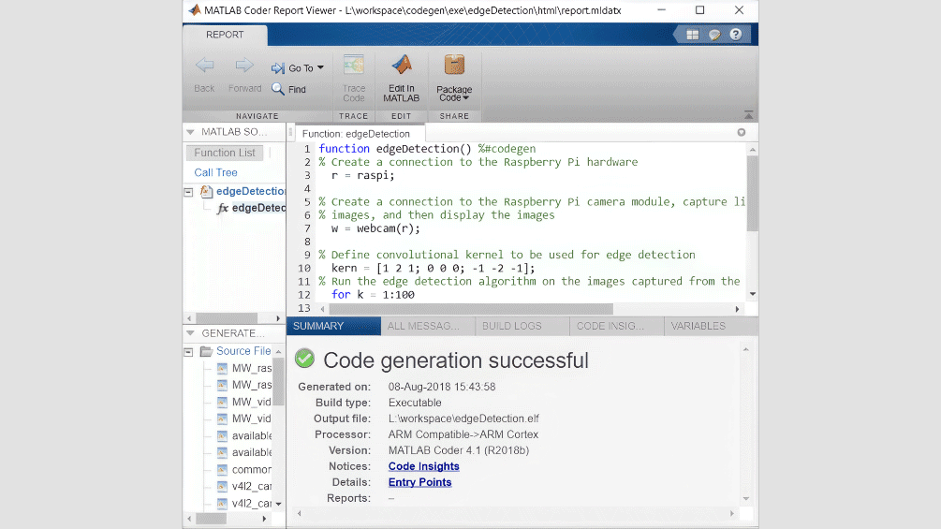Click the Trace Code icon
Viewport: 941px width, 529px height.
pos(353,66)
